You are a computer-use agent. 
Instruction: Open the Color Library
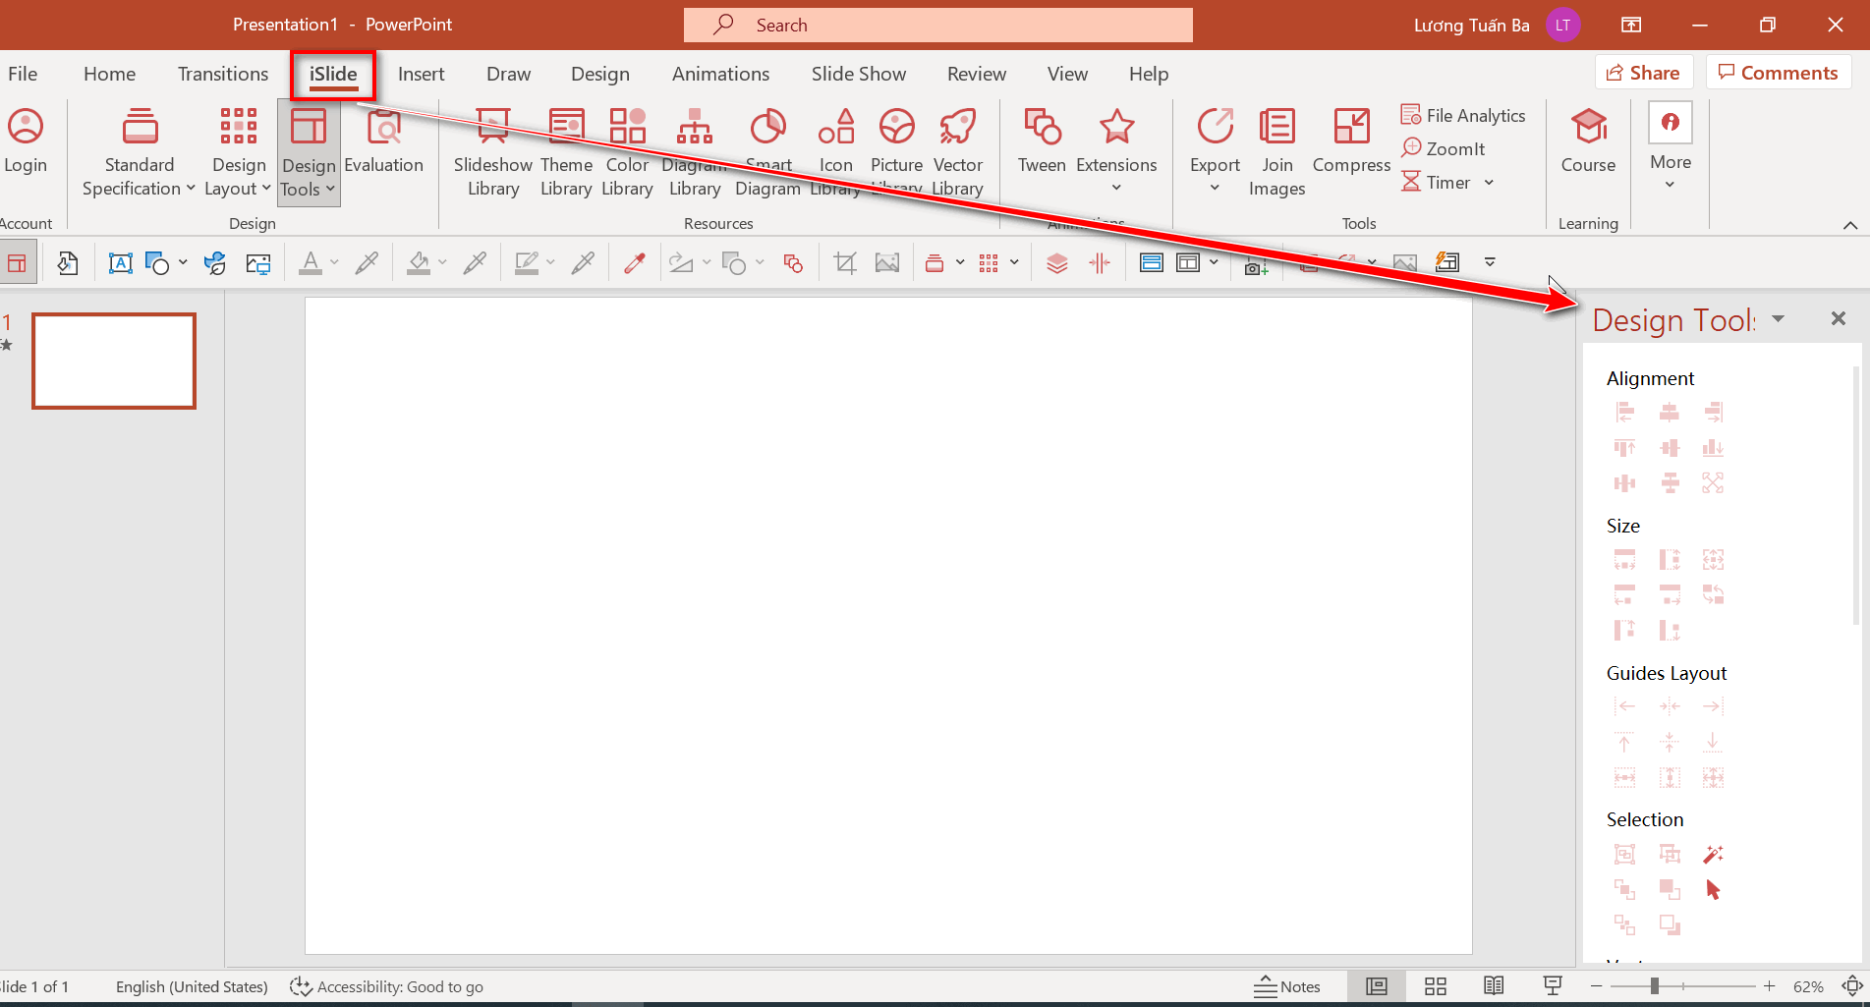627,152
